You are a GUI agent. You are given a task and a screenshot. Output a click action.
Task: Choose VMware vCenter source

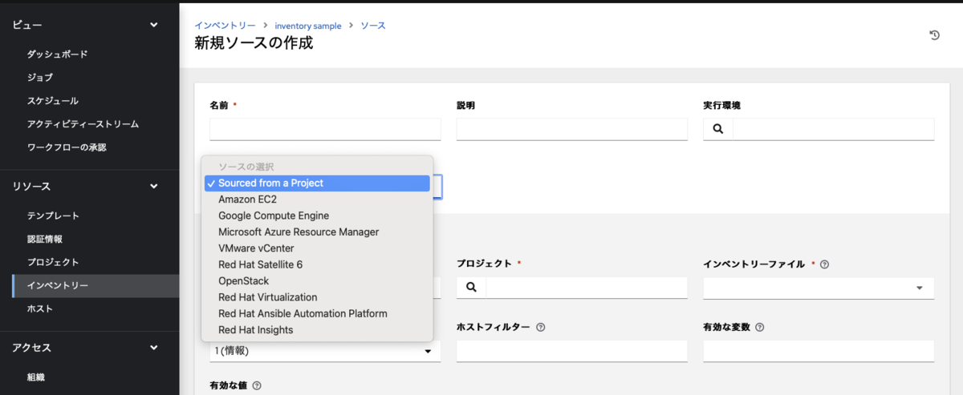pos(317,248)
